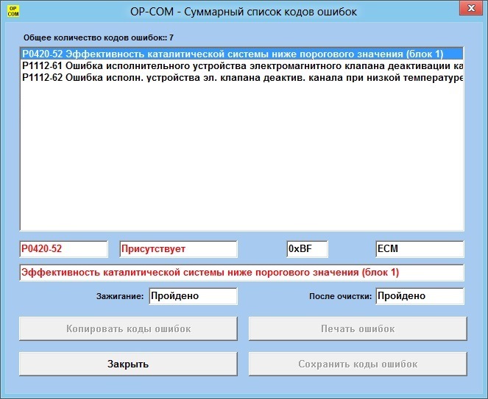
Task: Select the P1112-62 error code row
Action: (x=242, y=77)
